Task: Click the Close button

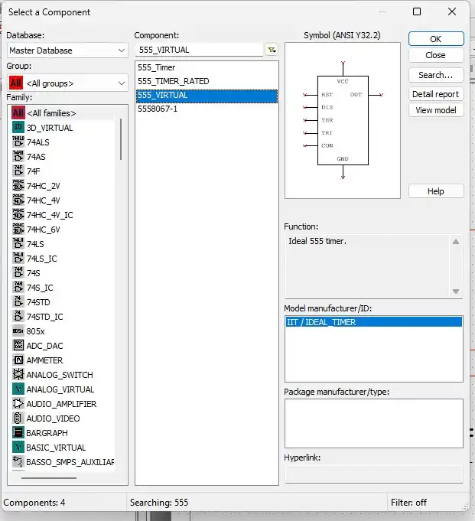Action: [436, 55]
